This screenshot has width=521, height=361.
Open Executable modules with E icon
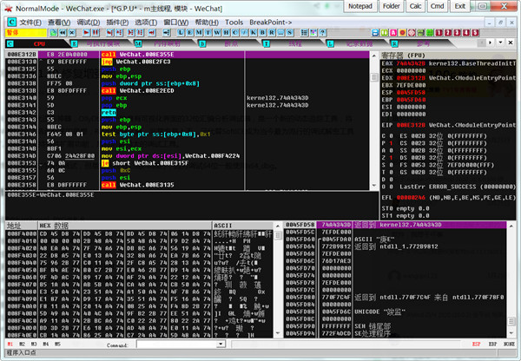click(189, 33)
